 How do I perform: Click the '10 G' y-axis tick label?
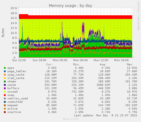(14, 33)
